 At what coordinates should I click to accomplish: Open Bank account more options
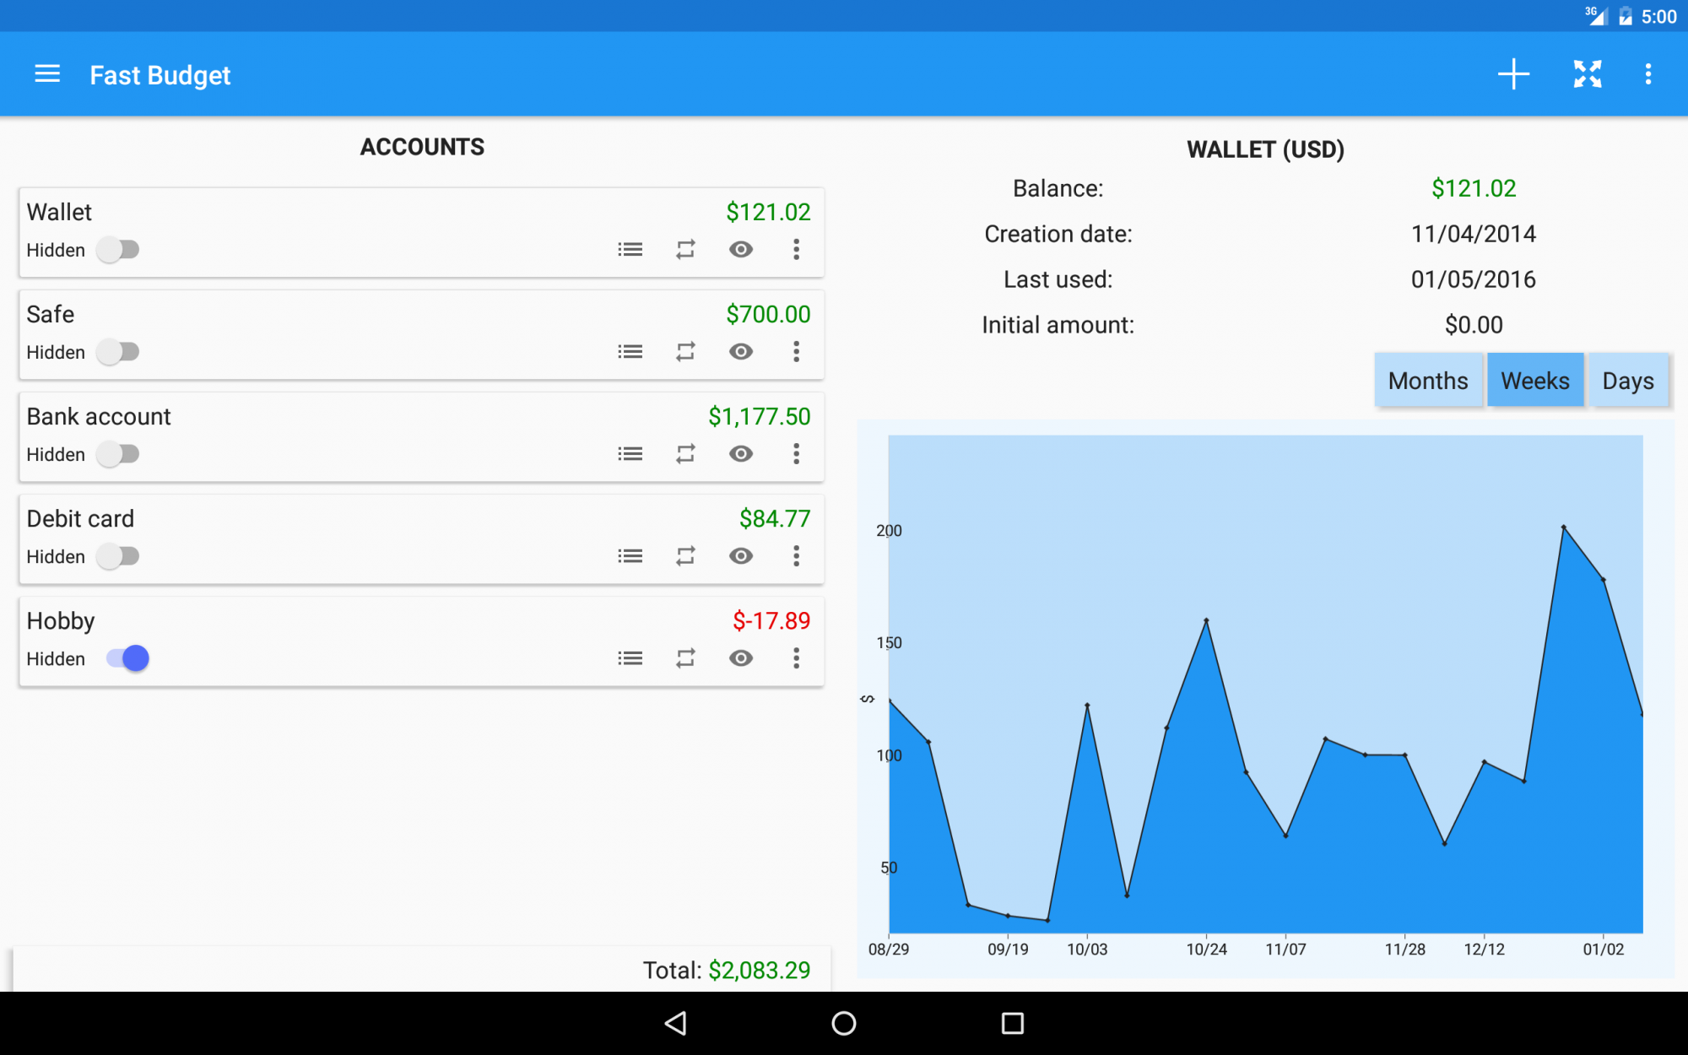pyautogui.click(x=796, y=454)
